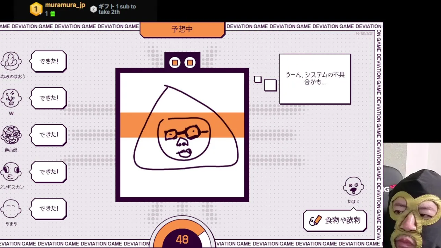Click the やまや player avatar

[11, 209]
